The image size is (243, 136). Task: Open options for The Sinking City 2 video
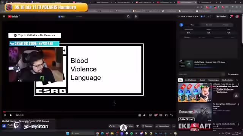(x=239, y=104)
